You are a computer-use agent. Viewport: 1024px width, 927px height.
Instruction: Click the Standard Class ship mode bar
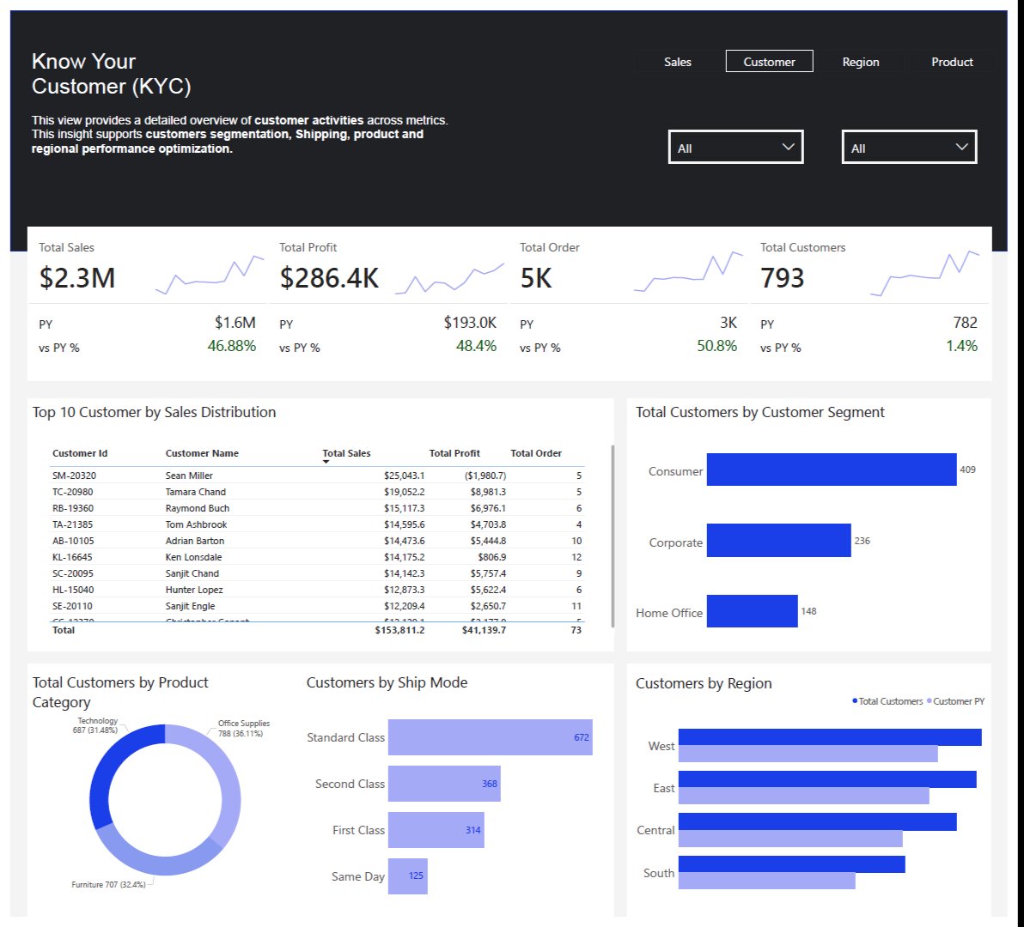click(x=490, y=737)
